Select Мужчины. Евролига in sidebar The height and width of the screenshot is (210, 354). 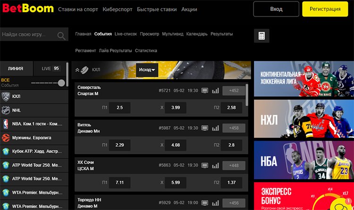tap(34, 138)
